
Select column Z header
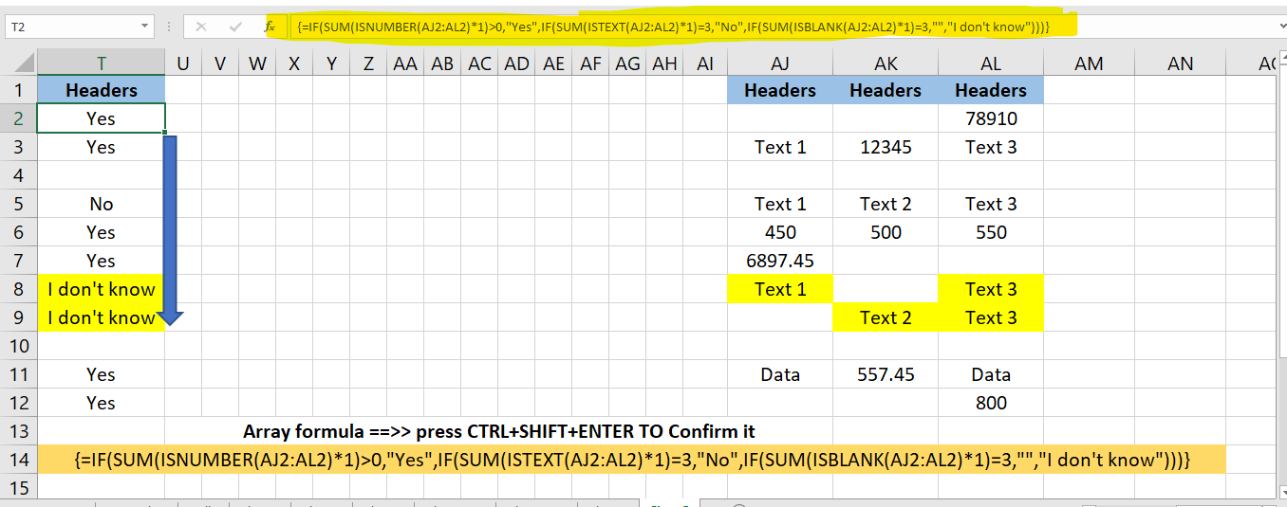[368, 63]
